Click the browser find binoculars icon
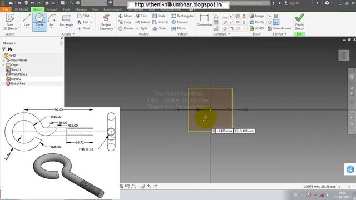Screen dimensions: 356x200 coord(10,49)
